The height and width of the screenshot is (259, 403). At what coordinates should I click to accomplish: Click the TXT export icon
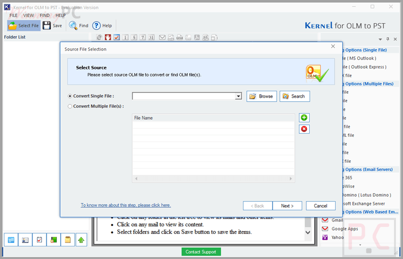(180, 38)
